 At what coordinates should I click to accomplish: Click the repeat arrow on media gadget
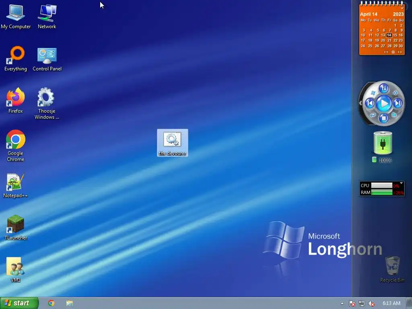[x=373, y=115]
